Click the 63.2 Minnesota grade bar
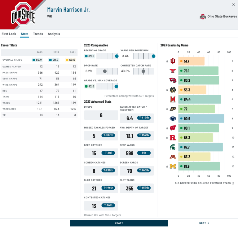The width and height of the screenshot is (238, 228). click(194, 157)
